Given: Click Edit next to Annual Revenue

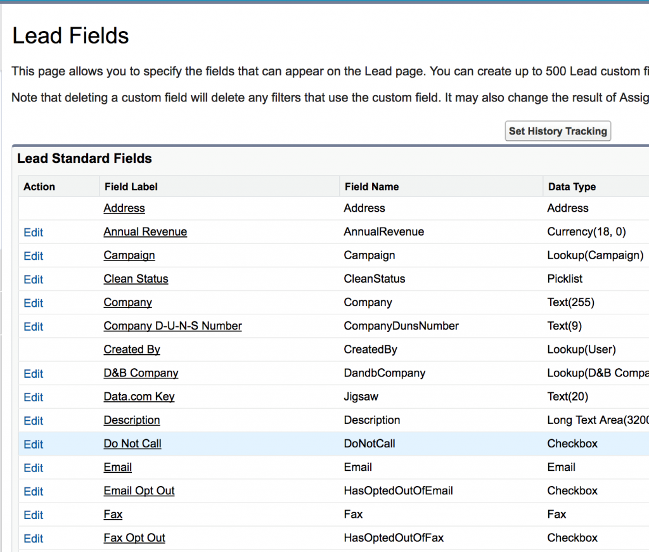Looking at the screenshot, I should pos(33,233).
